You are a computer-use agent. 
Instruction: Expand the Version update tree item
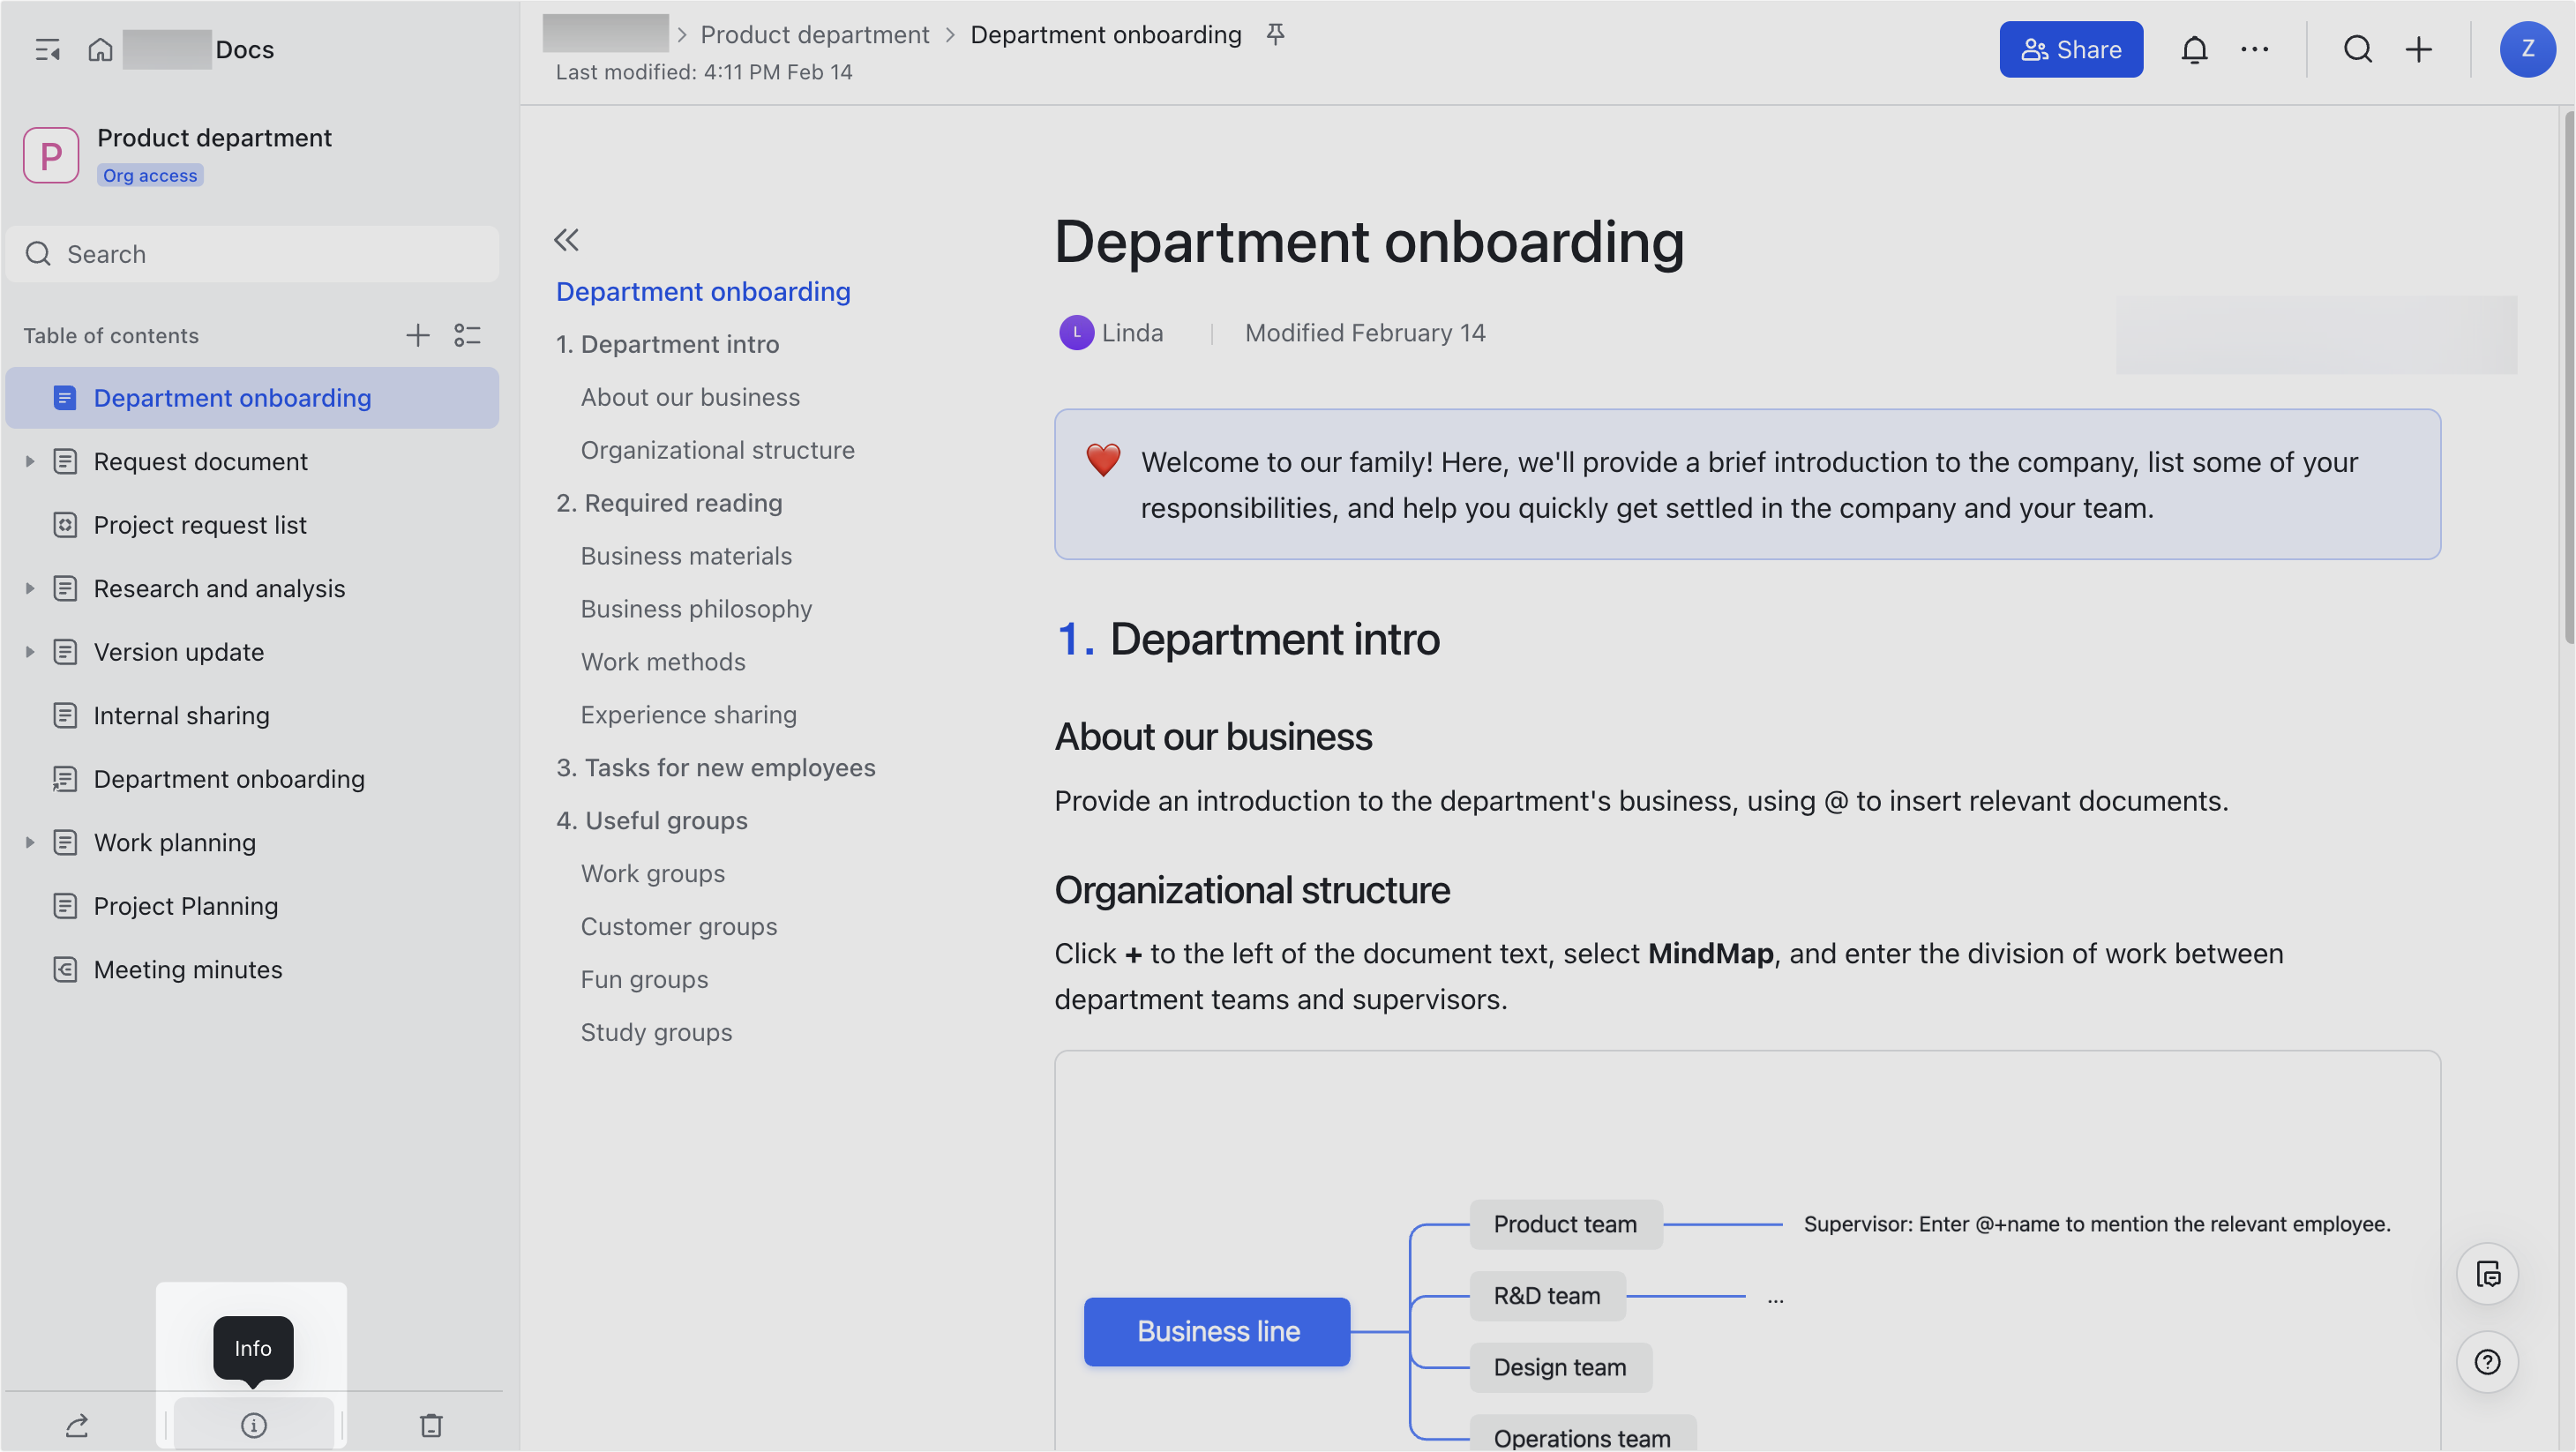click(29, 652)
